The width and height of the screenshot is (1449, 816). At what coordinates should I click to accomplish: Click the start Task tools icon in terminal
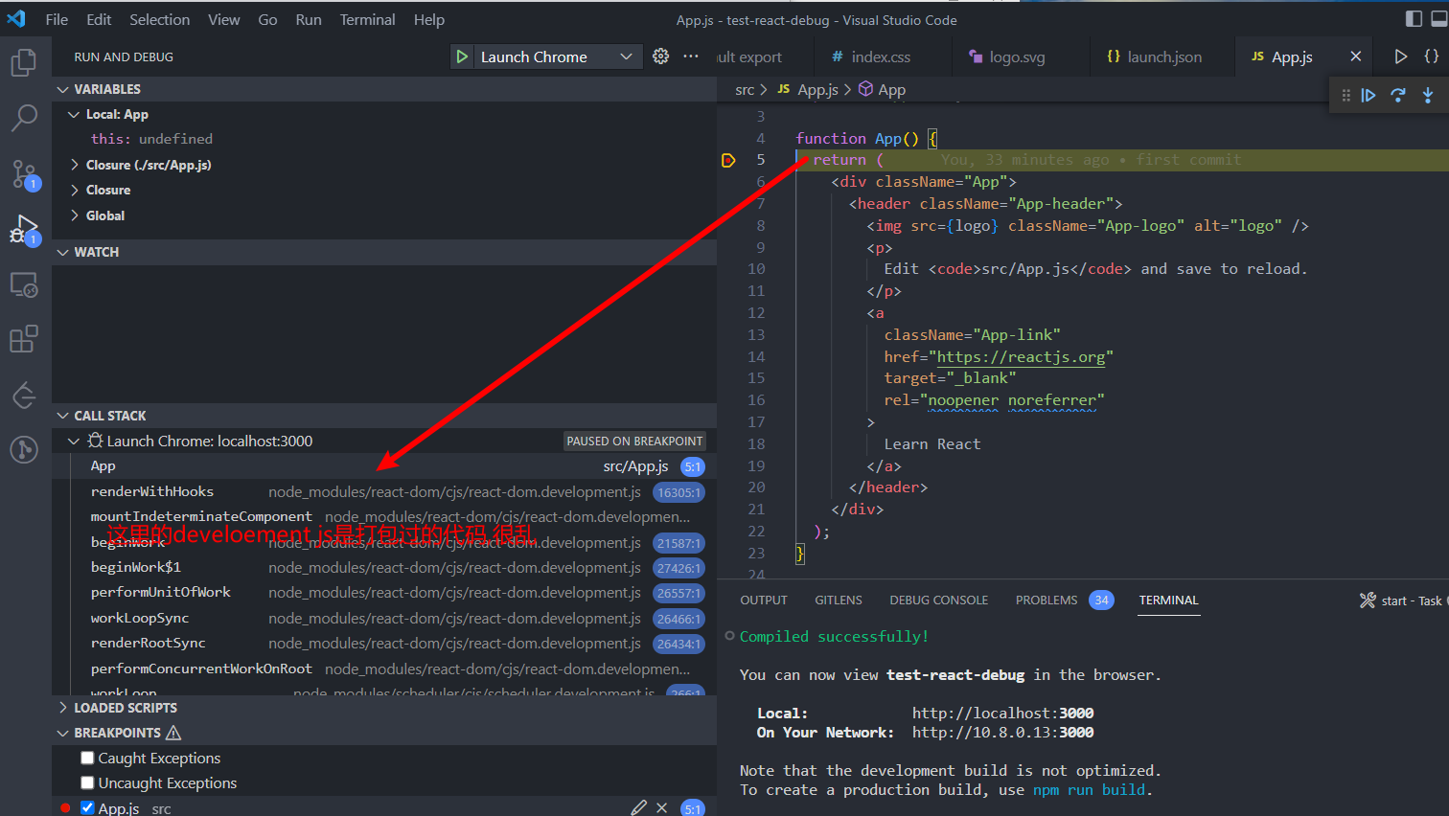click(1368, 601)
